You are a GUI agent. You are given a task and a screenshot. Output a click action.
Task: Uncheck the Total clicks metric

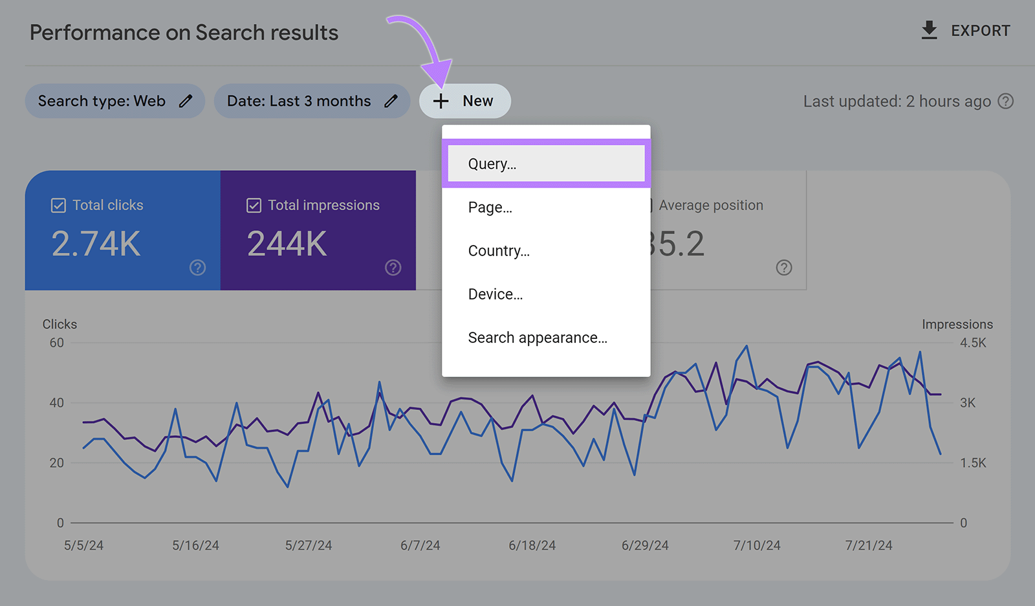[x=58, y=204]
